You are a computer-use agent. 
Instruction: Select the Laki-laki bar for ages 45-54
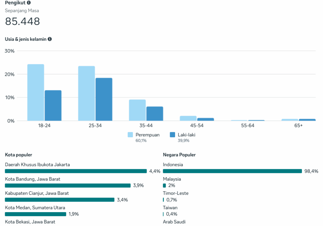(206, 119)
